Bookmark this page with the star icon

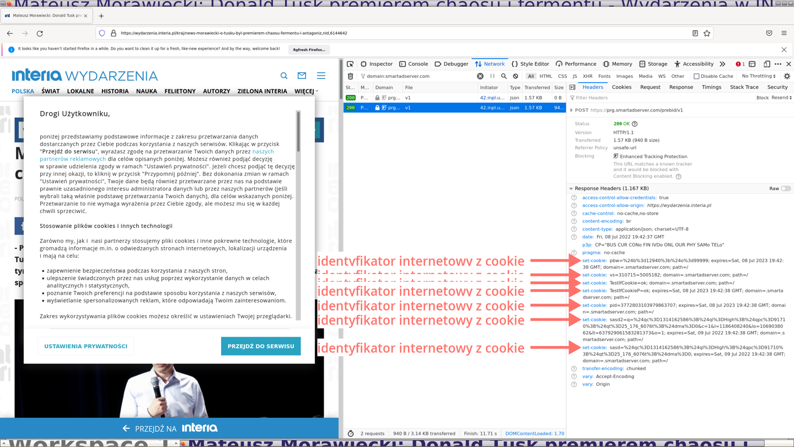[707, 33]
